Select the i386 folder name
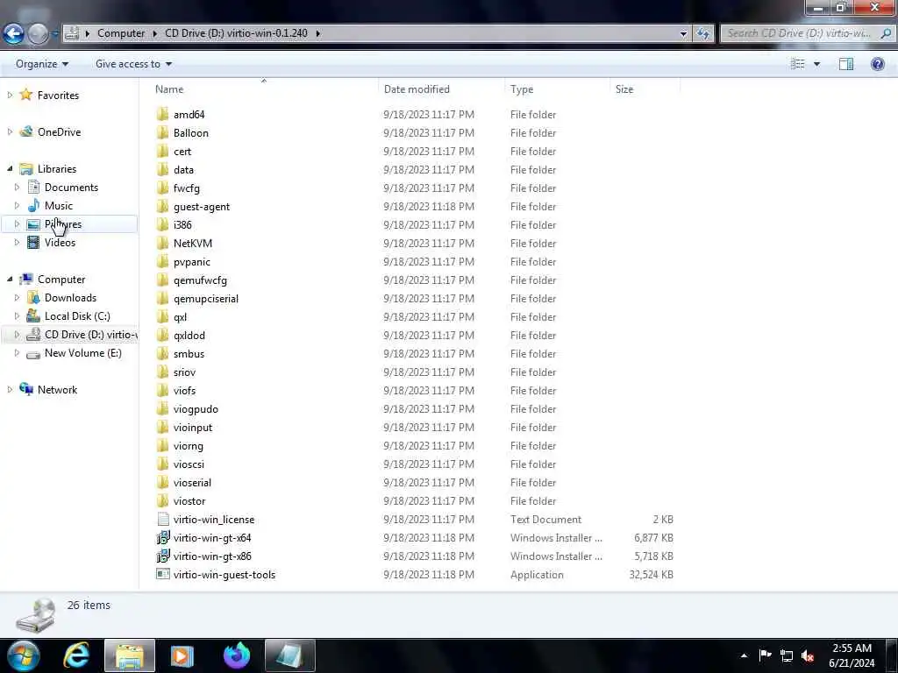Viewport: 898px width, 673px height. pos(182,225)
